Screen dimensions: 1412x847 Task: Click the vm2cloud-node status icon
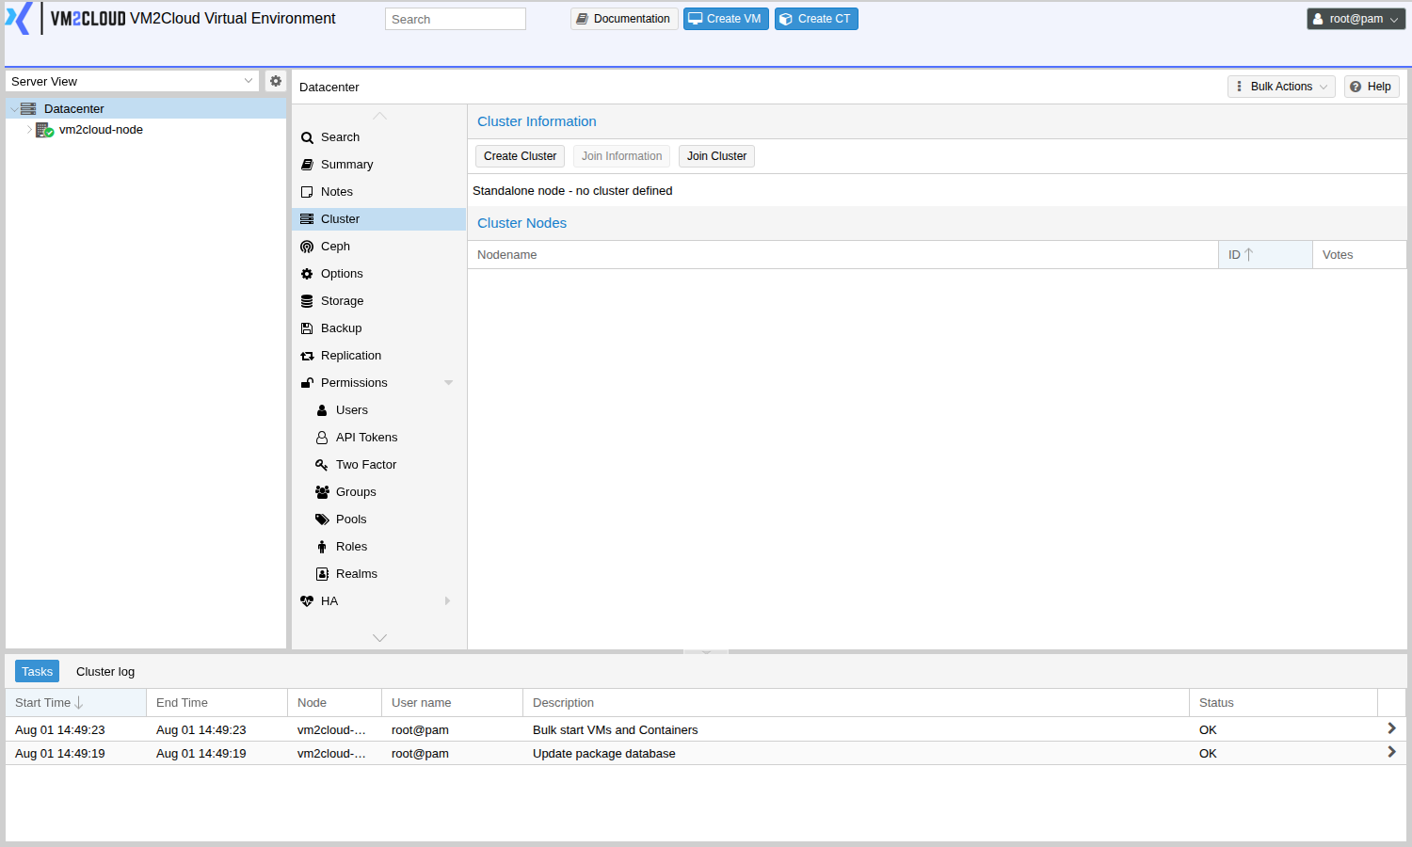44,130
